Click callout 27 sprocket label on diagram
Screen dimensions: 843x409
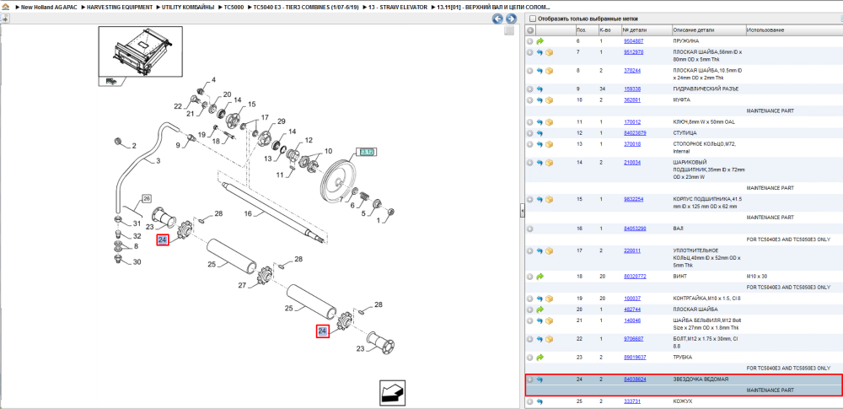[242, 287]
